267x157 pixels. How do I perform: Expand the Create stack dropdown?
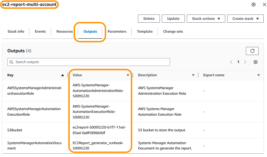click(x=245, y=19)
